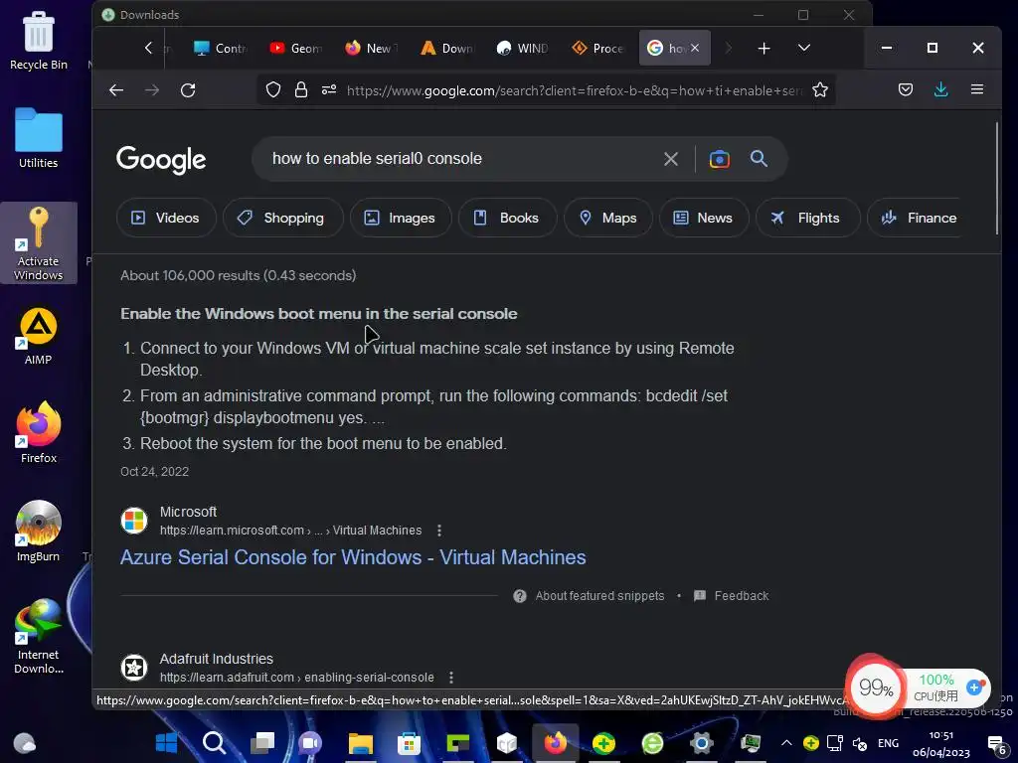Switch to the Down AIMP tab

(x=447, y=48)
